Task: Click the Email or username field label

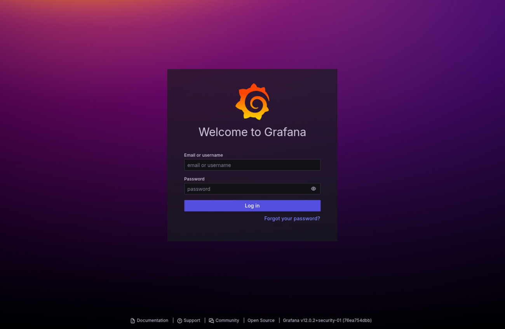Action: point(203,155)
